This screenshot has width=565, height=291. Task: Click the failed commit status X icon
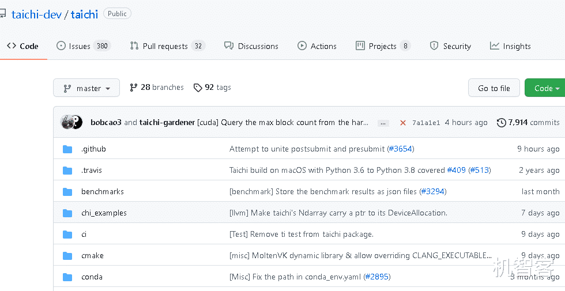403,123
